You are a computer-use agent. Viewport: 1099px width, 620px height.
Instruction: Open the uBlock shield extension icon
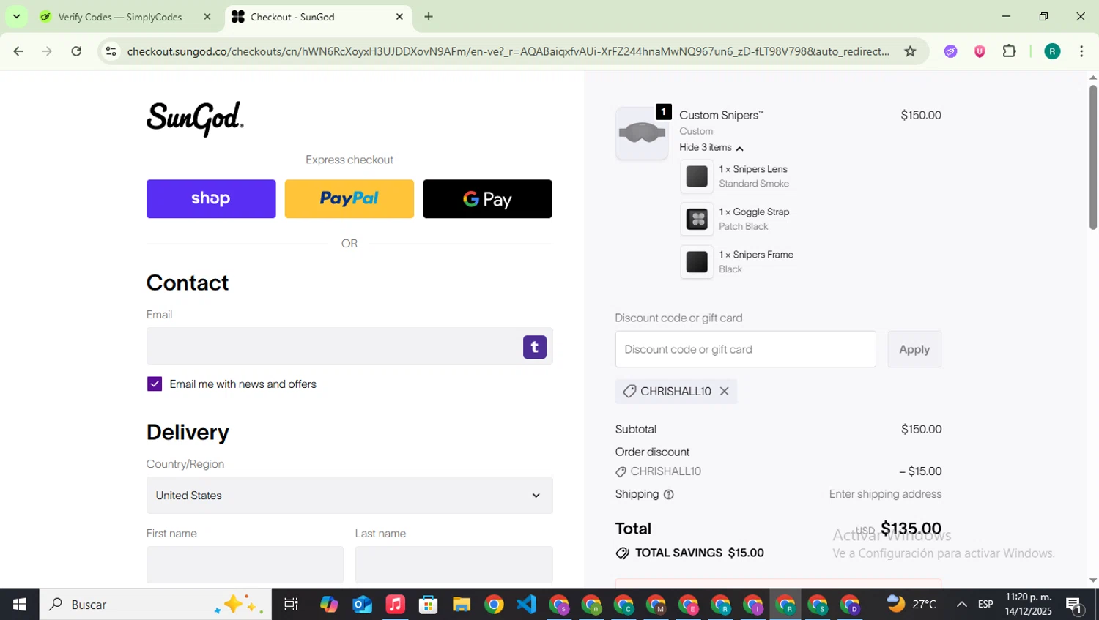980,51
